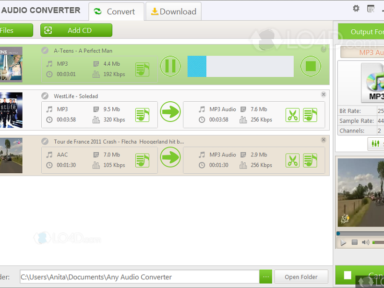Select the Channels setting row

pyautogui.click(x=361, y=131)
